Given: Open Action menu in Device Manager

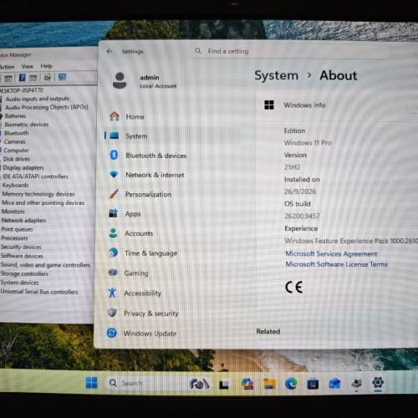Looking at the screenshot, I should click(7, 67).
